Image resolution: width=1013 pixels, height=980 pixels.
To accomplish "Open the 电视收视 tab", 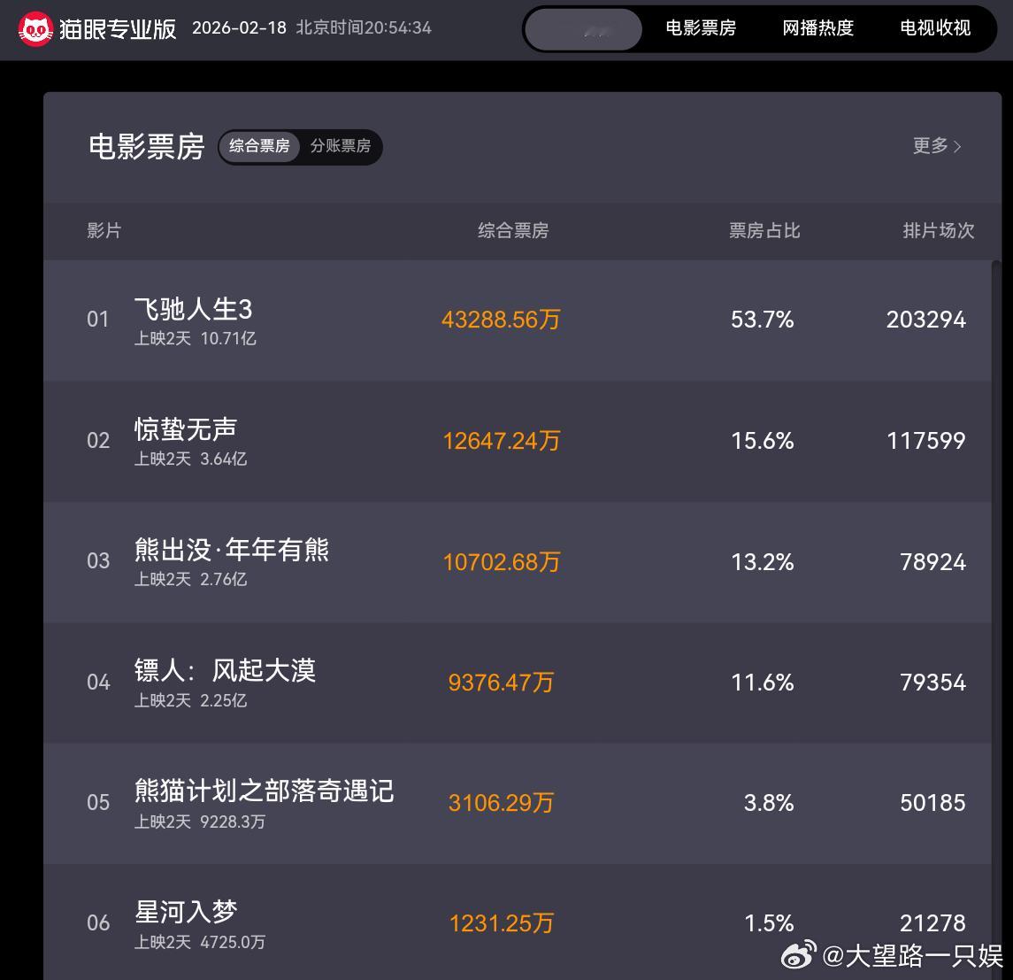I will [x=934, y=28].
